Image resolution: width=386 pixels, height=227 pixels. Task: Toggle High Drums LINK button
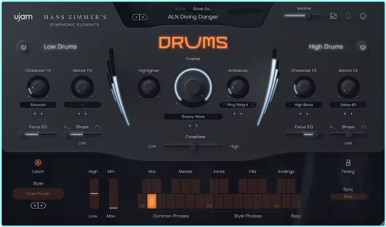point(348,143)
